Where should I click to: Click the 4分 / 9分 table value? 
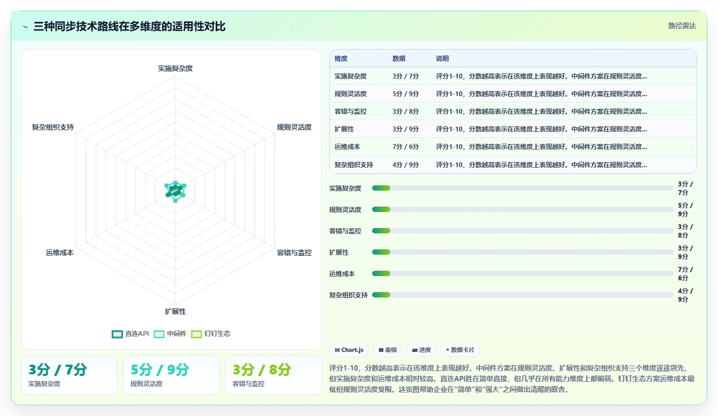coord(406,164)
